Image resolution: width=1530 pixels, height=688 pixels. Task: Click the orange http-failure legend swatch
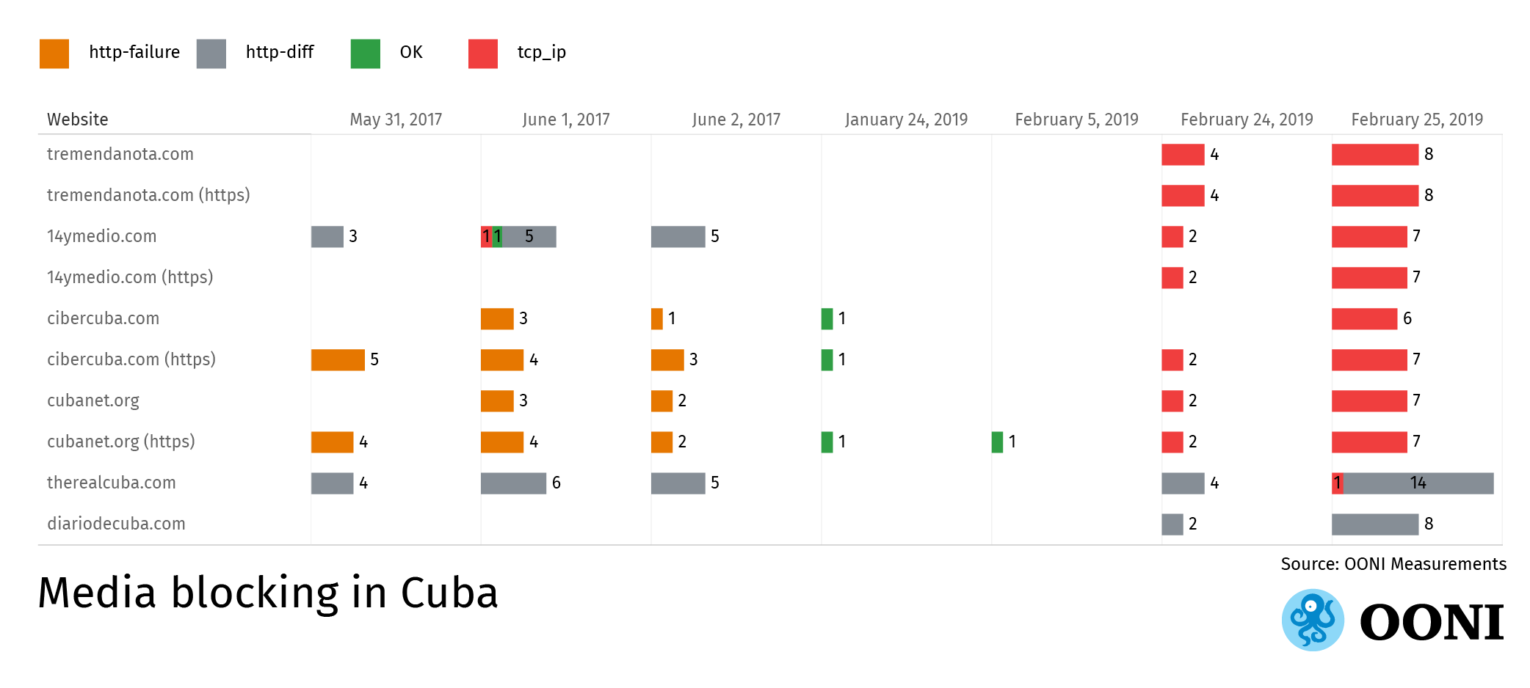pos(54,54)
